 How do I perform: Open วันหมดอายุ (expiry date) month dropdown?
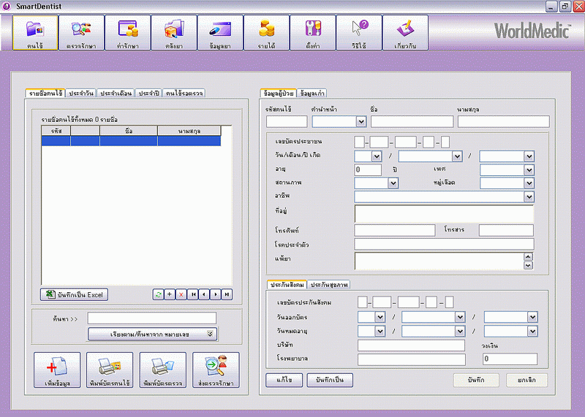click(460, 331)
